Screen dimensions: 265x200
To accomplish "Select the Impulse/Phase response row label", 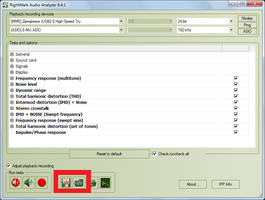I will 41,132.
